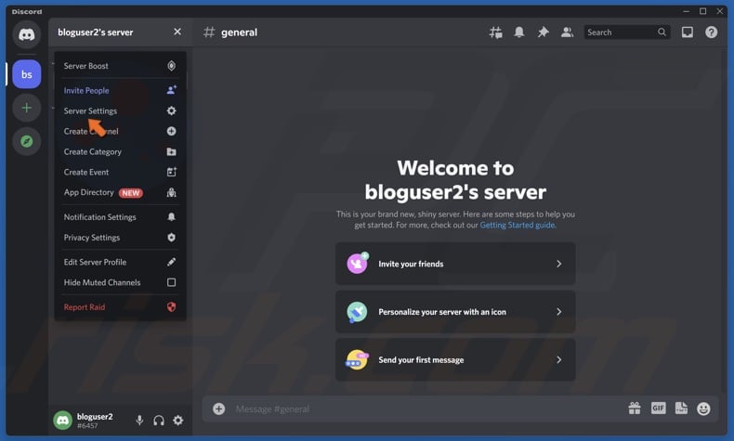Choose Edit Server Profile option

point(120,262)
